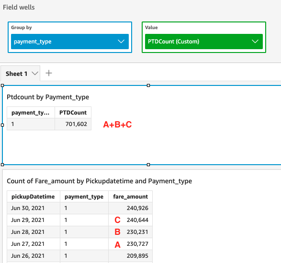Click the PTDCount column header
The height and width of the screenshot is (263, 281).
[73, 113]
